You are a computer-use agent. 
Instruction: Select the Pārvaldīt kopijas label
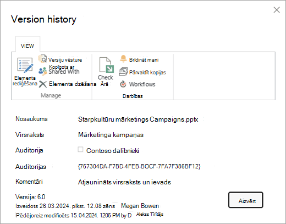(x=147, y=73)
